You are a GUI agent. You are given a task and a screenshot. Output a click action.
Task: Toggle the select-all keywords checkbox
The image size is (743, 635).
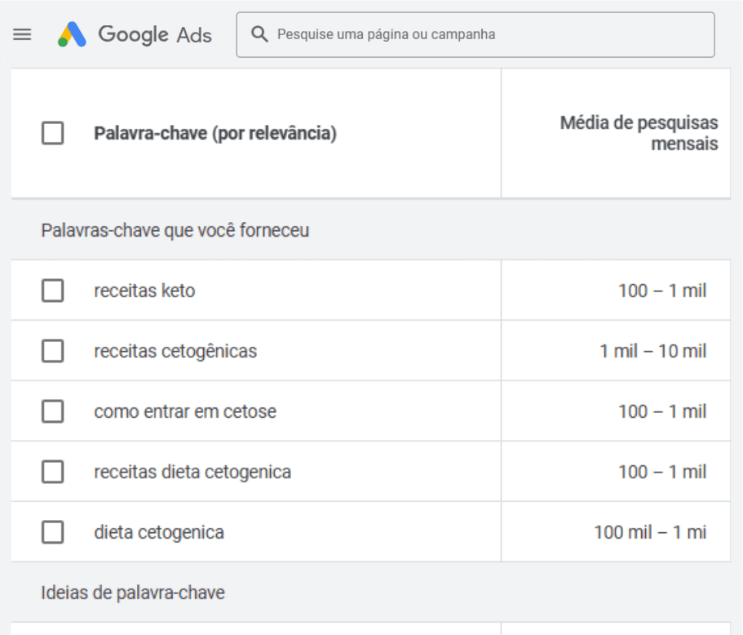pyautogui.click(x=53, y=133)
